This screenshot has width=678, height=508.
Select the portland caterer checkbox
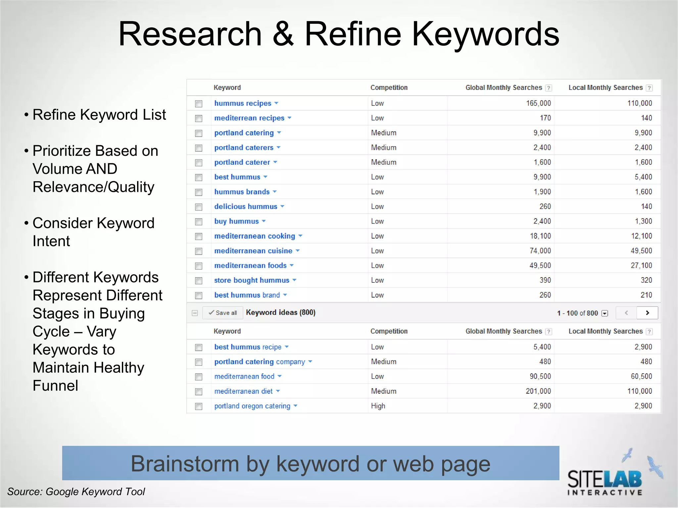pyautogui.click(x=199, y=163)
